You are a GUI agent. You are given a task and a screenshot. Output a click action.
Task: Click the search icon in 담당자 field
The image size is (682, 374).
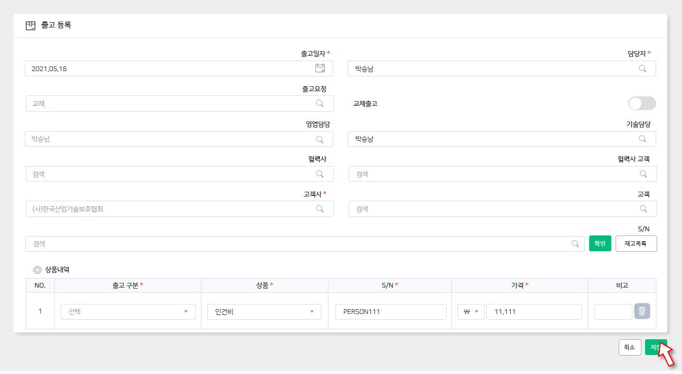(x=642, y=68)
